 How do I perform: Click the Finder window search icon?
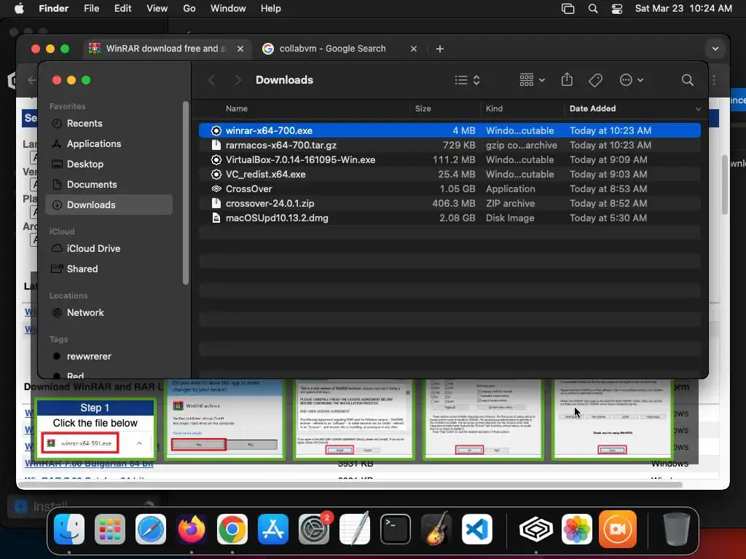[x=687, y=80]
